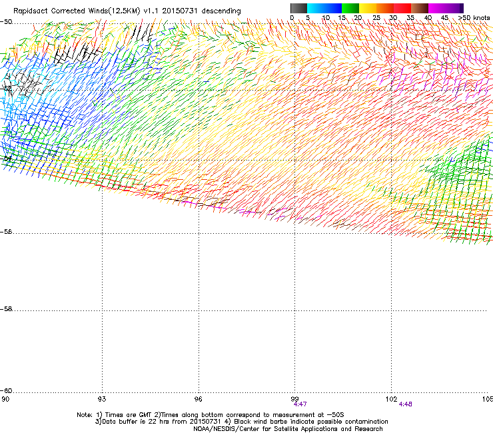The width and height of the screenshot is (493, 433).
Task: Click the legend tick label '40'
Action: [x=428, y=17]
